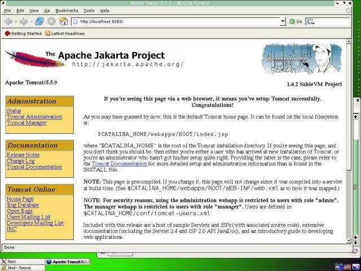Click the Apache Tomcat/5.5.9 heading text
This screenshot has height=271, width=361.
coord(31,82)
